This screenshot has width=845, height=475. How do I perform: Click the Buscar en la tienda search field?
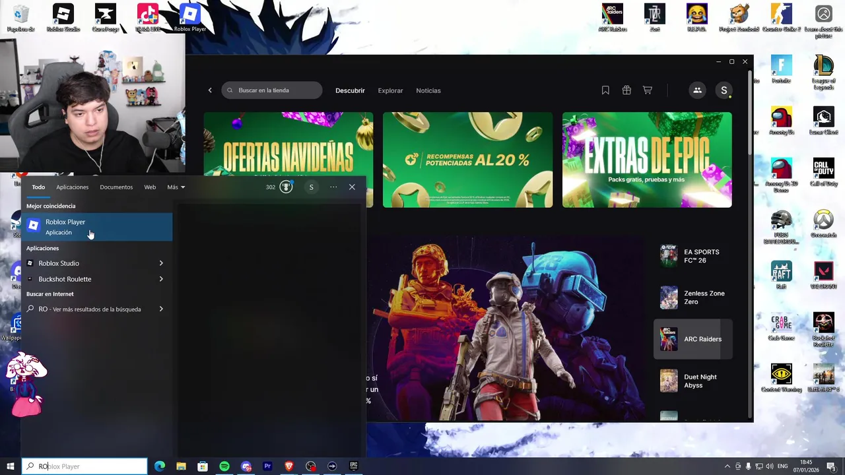tap(272, 90)
